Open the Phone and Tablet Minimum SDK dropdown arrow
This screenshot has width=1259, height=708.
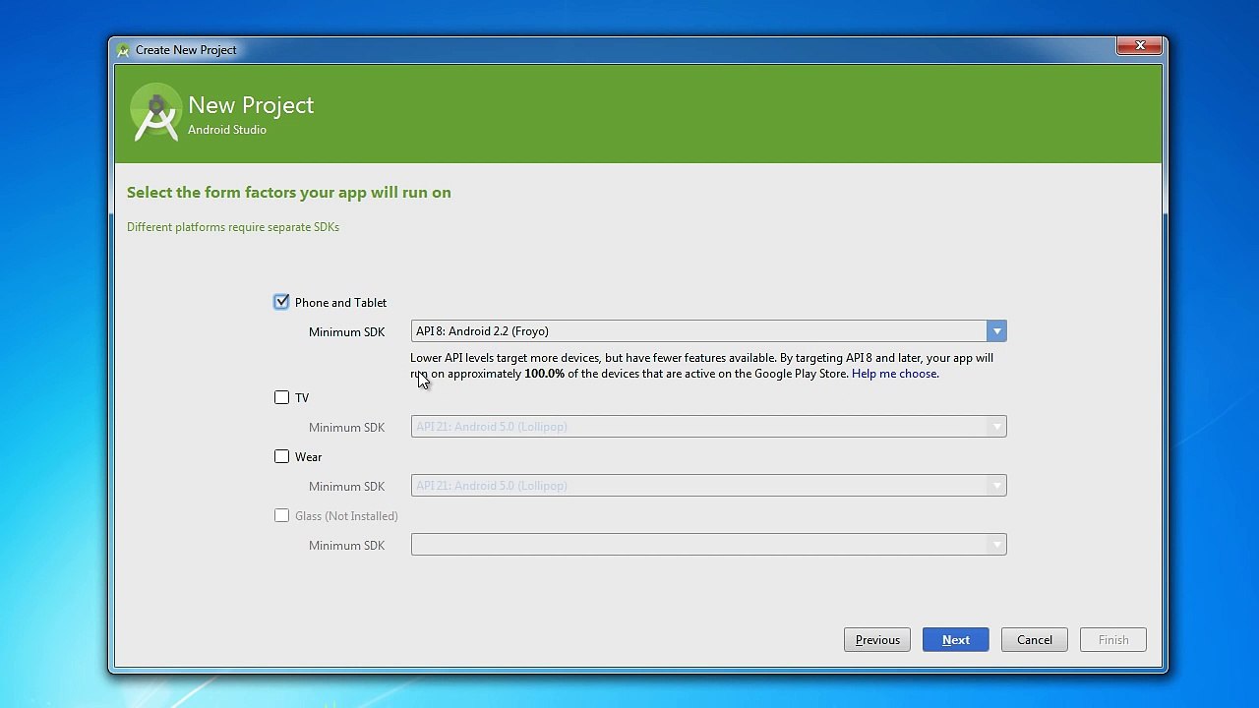coord(996,331)
